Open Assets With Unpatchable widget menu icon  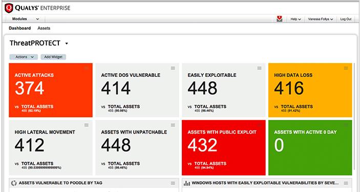coord(173,125)
